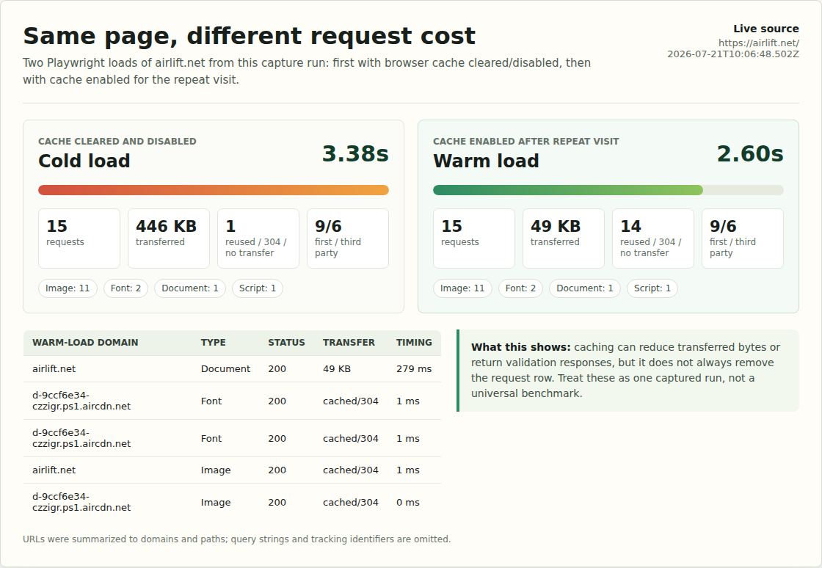The height and width of the screenshot is (568, 822).
Task: Click the 'Image: 11' chip in Cold load
Action: pyautogui.click(x=68, y=288)
